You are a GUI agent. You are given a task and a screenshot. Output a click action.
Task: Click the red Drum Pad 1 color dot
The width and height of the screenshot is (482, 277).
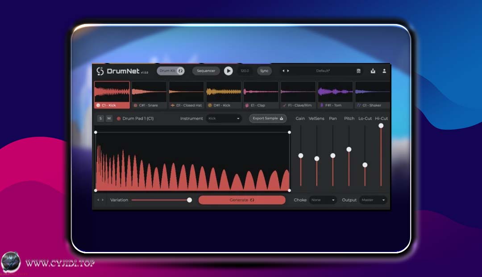(x=119, y=118)
